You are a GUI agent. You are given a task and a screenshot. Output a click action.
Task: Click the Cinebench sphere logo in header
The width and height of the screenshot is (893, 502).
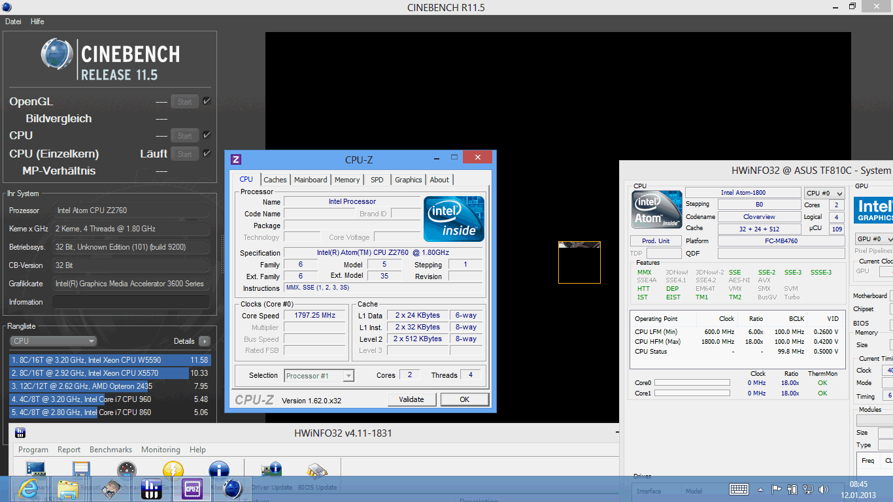[57, 54]
